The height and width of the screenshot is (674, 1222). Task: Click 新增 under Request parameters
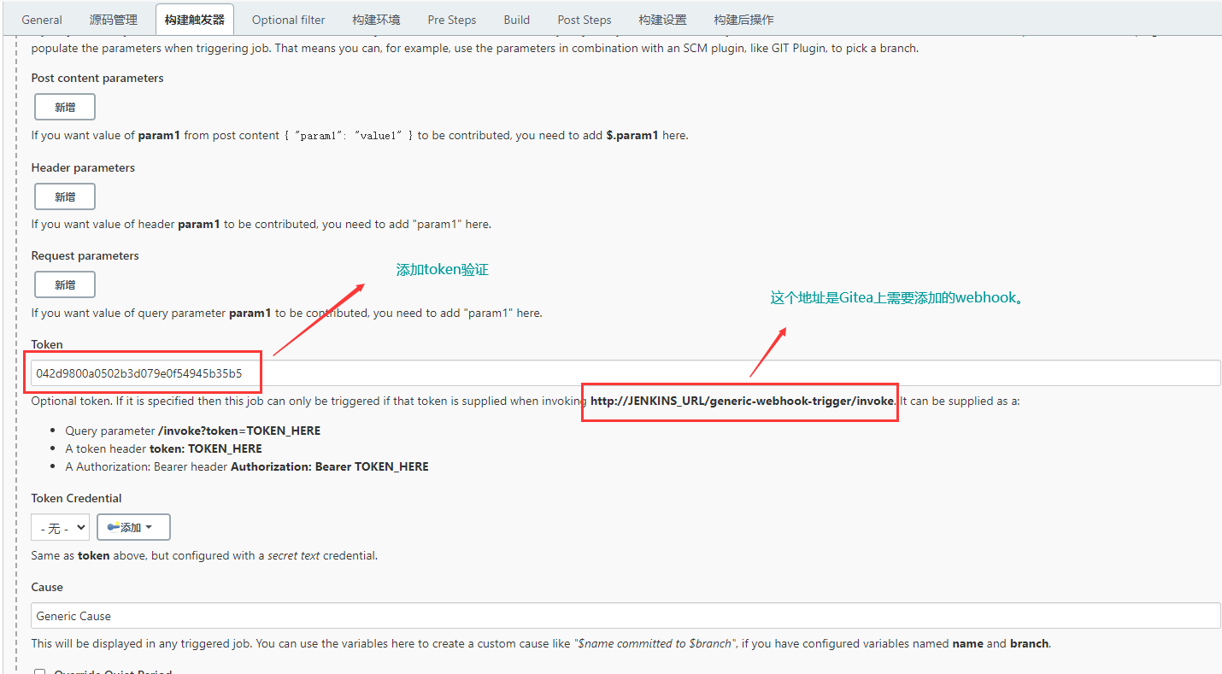pyautogui.click(x=65, y=284)
